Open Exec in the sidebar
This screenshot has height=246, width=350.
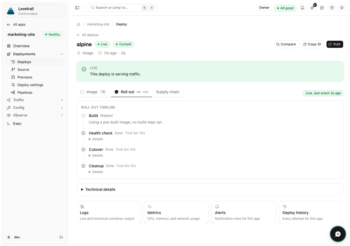point(35,124)
